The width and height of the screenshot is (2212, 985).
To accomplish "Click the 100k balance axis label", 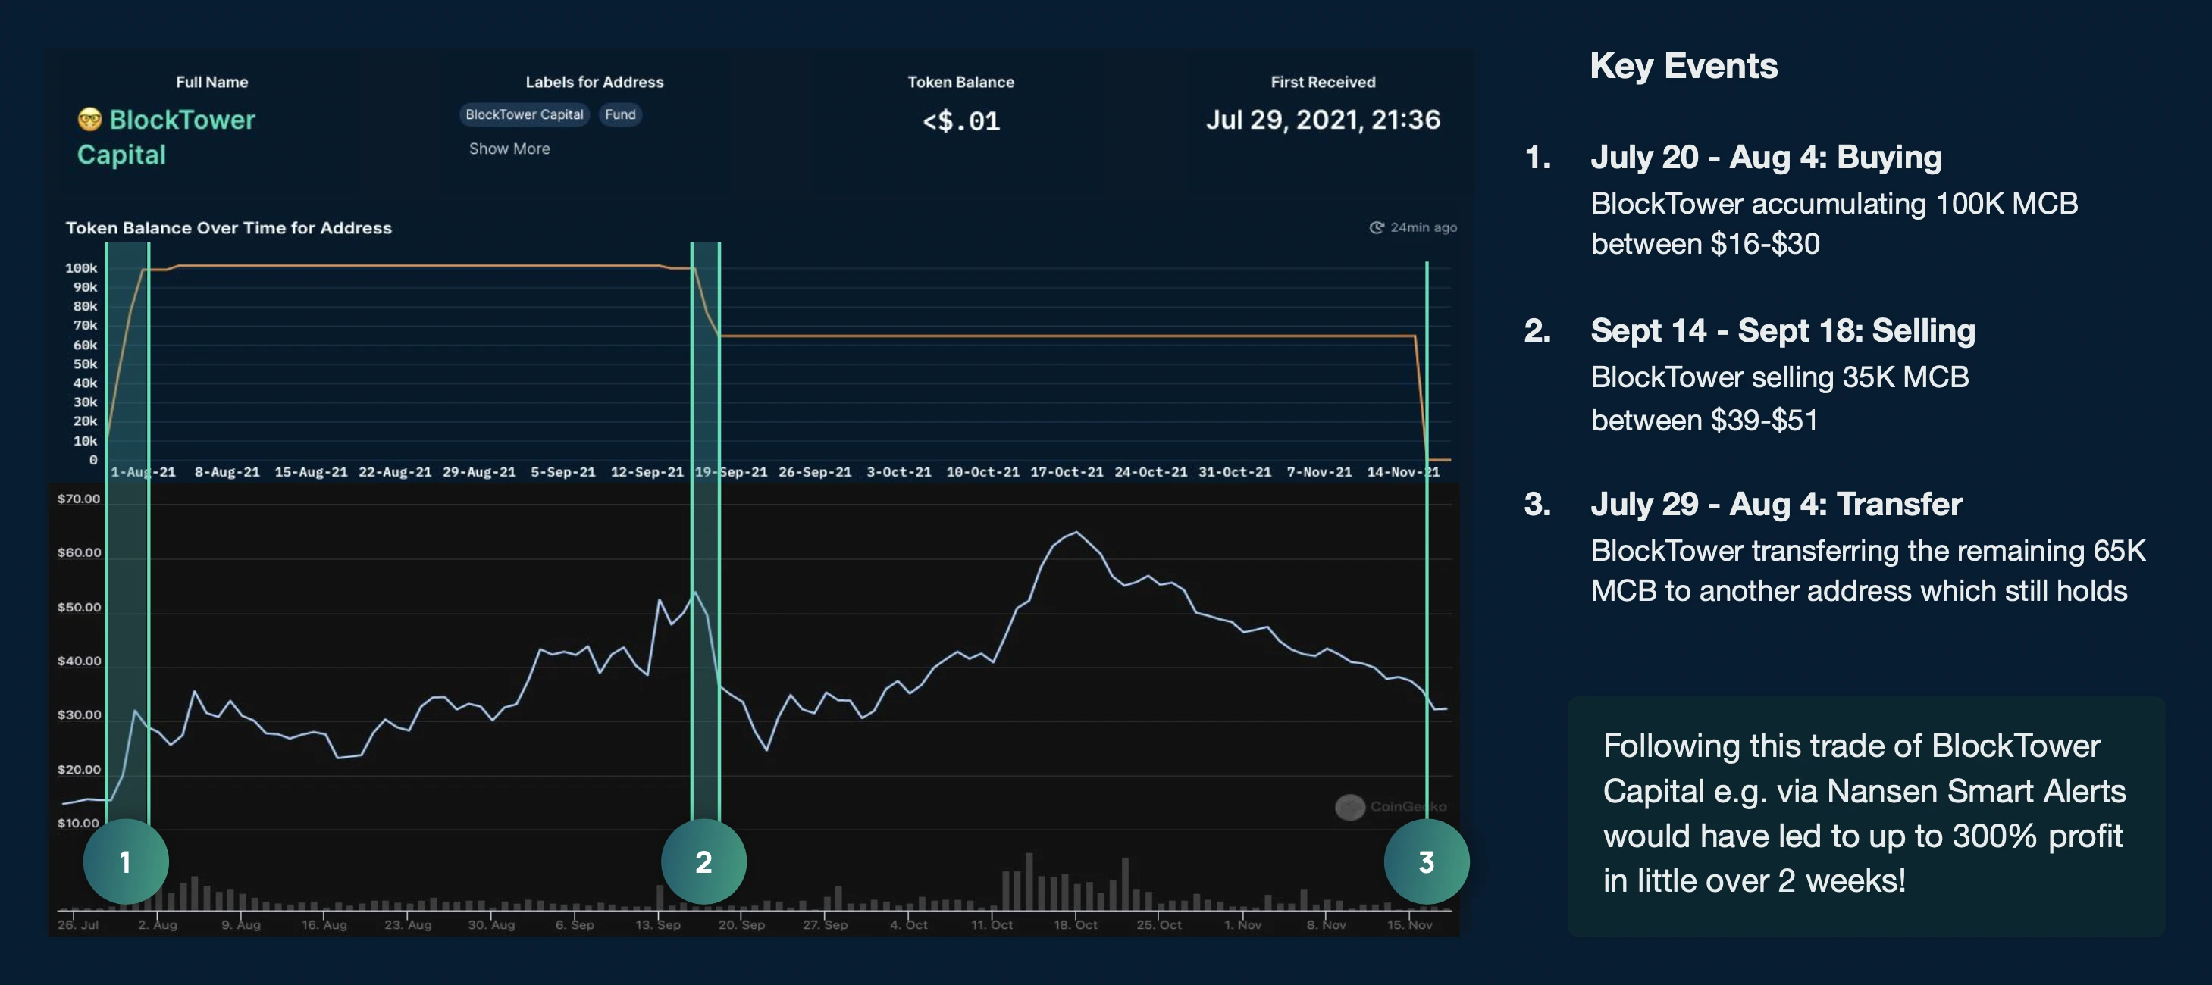I will pos(82,268).
